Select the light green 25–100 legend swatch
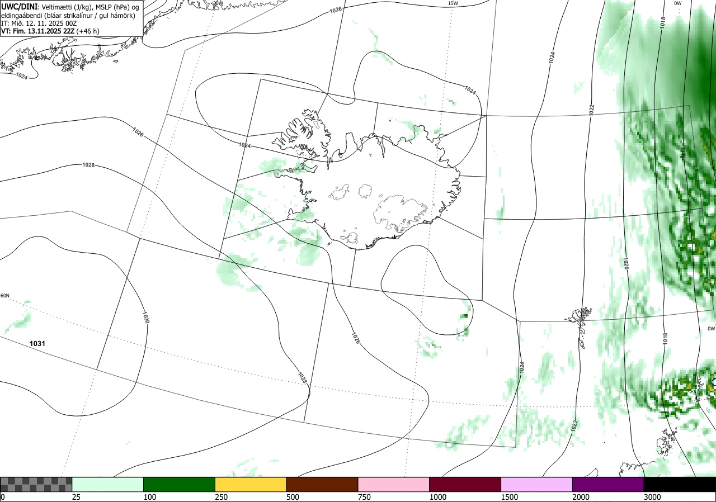 pyautogui.click(x=108, y=484)
